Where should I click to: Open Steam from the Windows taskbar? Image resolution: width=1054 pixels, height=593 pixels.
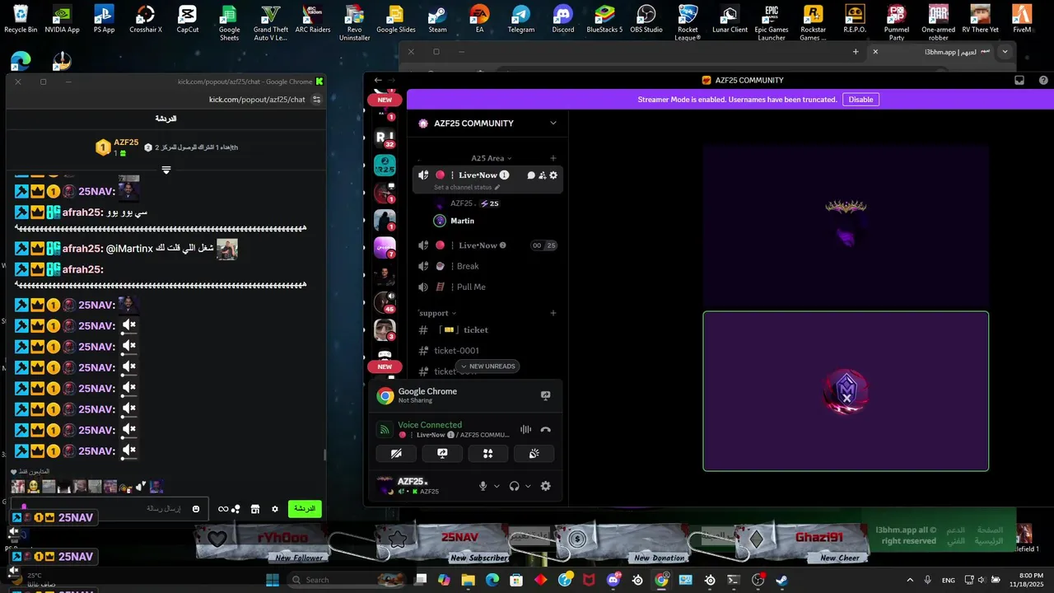(781, 580)
